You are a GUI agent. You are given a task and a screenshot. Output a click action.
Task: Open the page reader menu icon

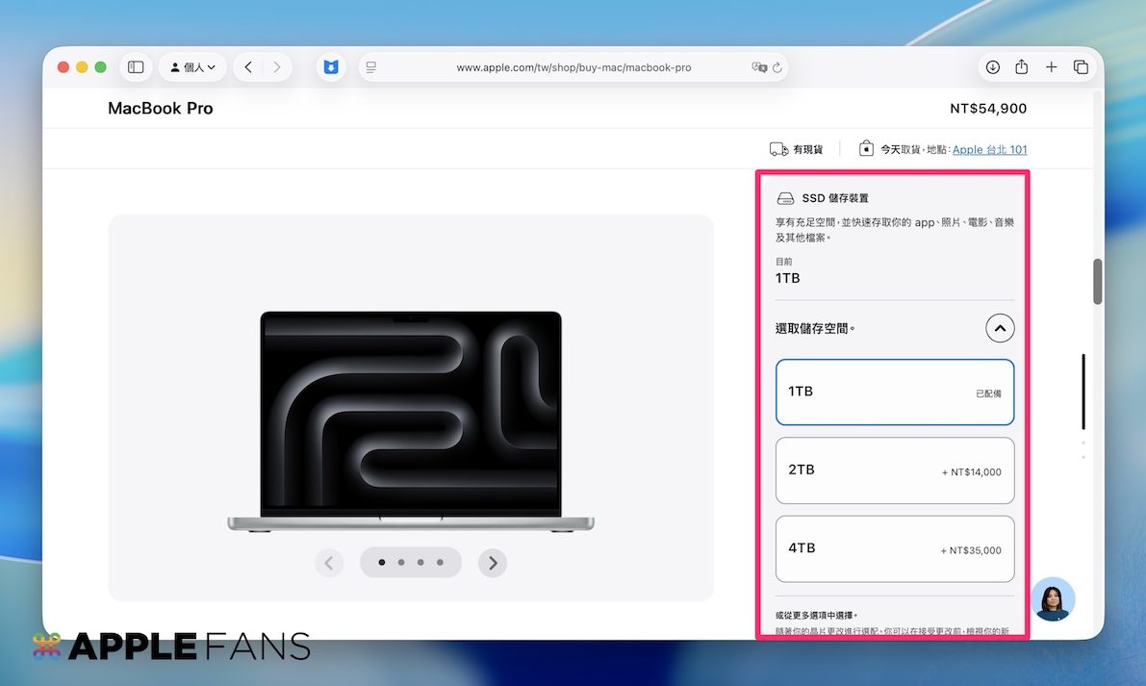[x=371, y=68]
